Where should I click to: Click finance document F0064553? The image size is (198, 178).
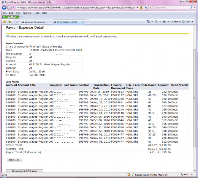pyautogui.click(x=117, y=92)
